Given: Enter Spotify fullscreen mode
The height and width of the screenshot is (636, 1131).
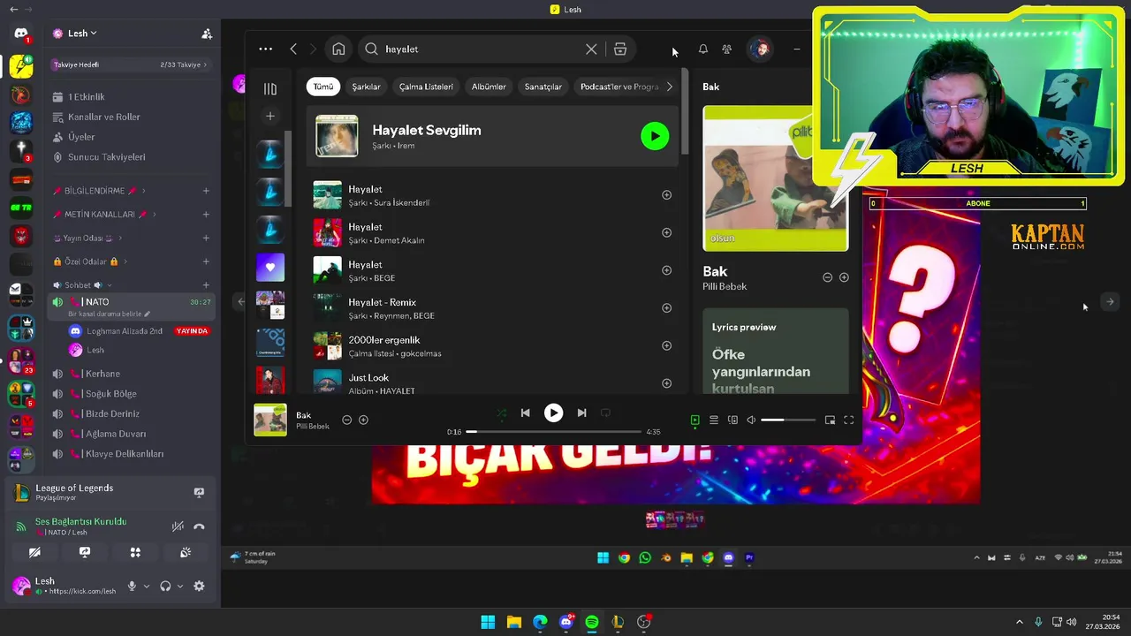Looking at the screenshot, I should point(848,420).
